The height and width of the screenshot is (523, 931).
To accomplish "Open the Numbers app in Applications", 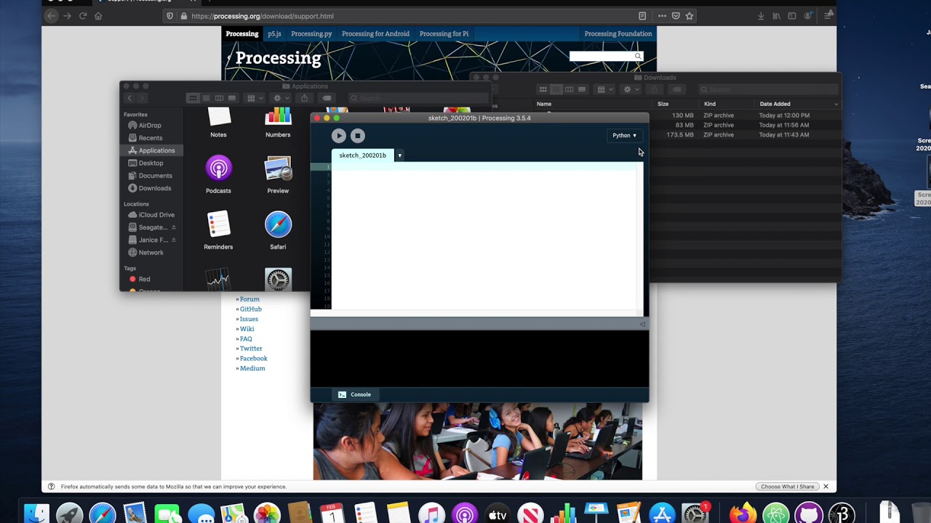I will pos(278,122).
